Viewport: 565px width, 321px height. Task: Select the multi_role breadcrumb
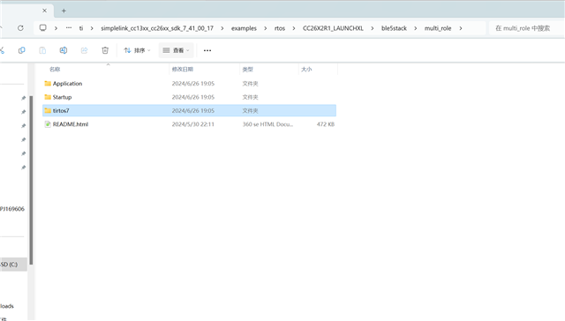pos(438,28)
